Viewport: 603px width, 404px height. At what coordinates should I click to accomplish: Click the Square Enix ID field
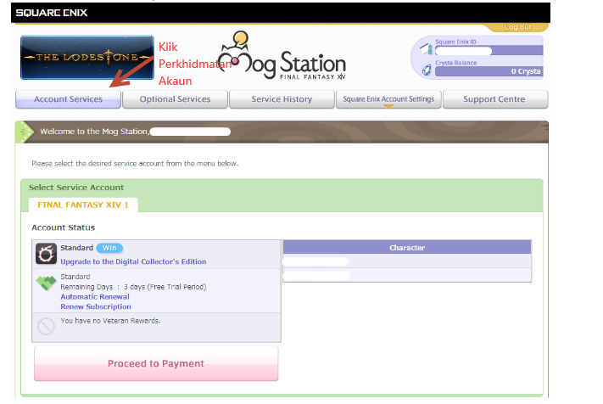(489, 50)
